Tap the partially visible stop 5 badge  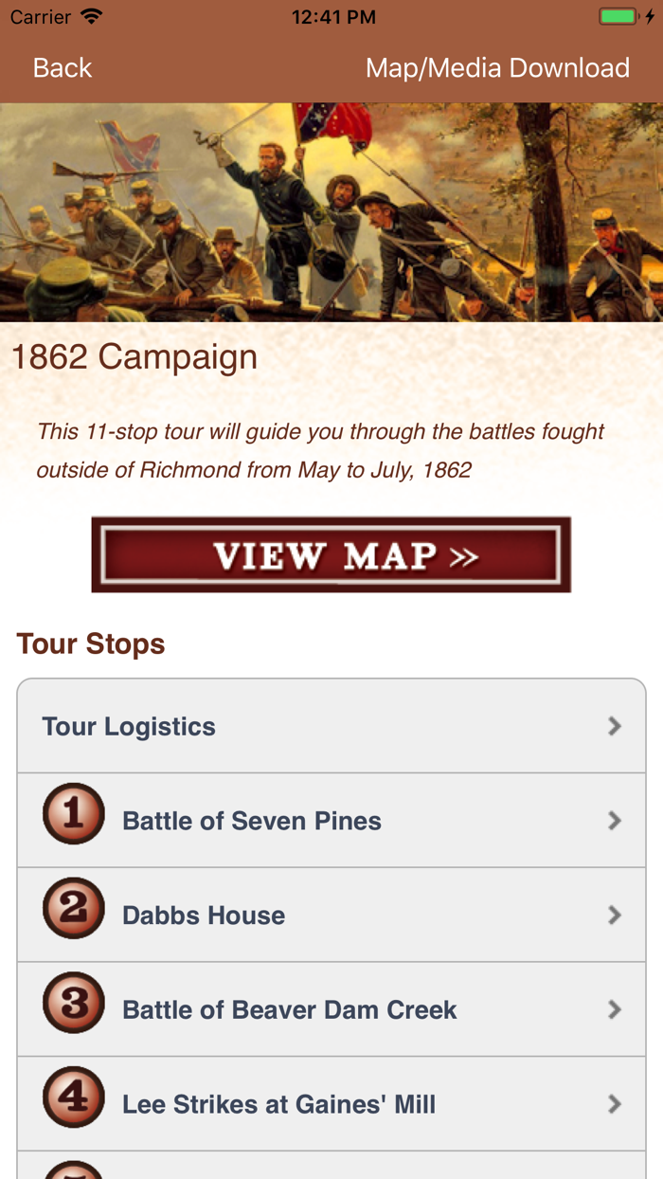(73, 1173)
